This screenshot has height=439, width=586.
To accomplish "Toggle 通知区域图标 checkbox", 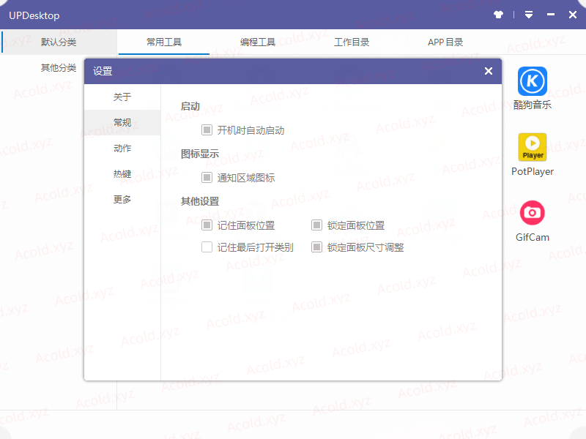I will click(x=207, y=177).
